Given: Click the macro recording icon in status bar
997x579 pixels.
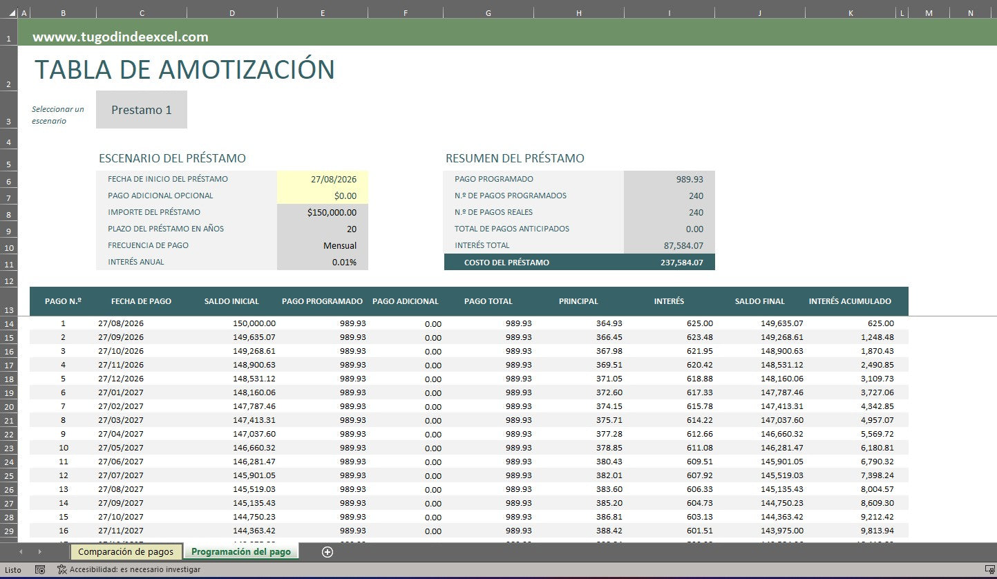Looking at the screenshot, I should click(40, 570).
